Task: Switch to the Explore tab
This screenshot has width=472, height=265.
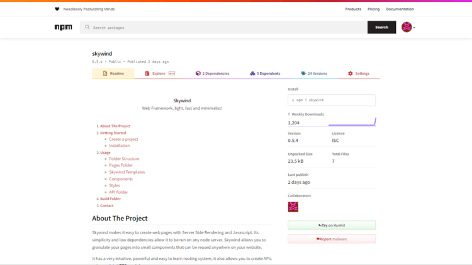Action: coord(160,73)
